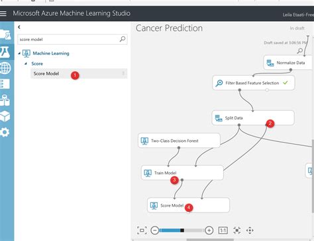This screenshot has width=314, height=241.
Task: Click the drag handle on Score Model row
Action: click(123, 73)
